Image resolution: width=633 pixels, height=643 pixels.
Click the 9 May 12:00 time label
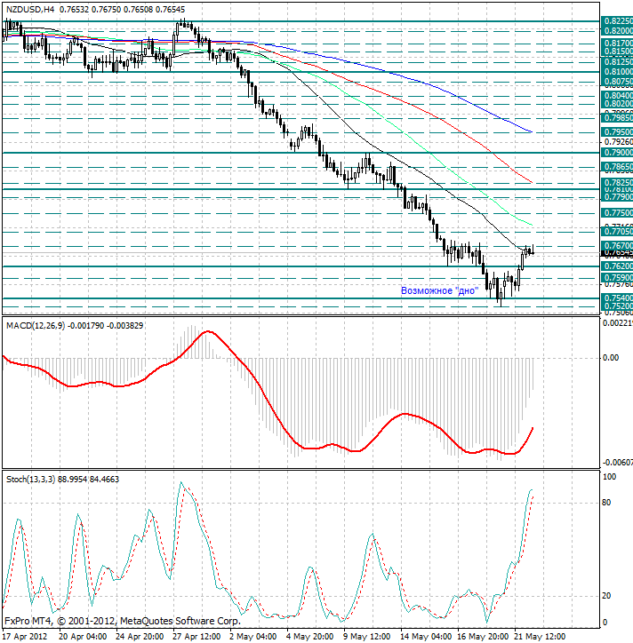click(367, 637)
